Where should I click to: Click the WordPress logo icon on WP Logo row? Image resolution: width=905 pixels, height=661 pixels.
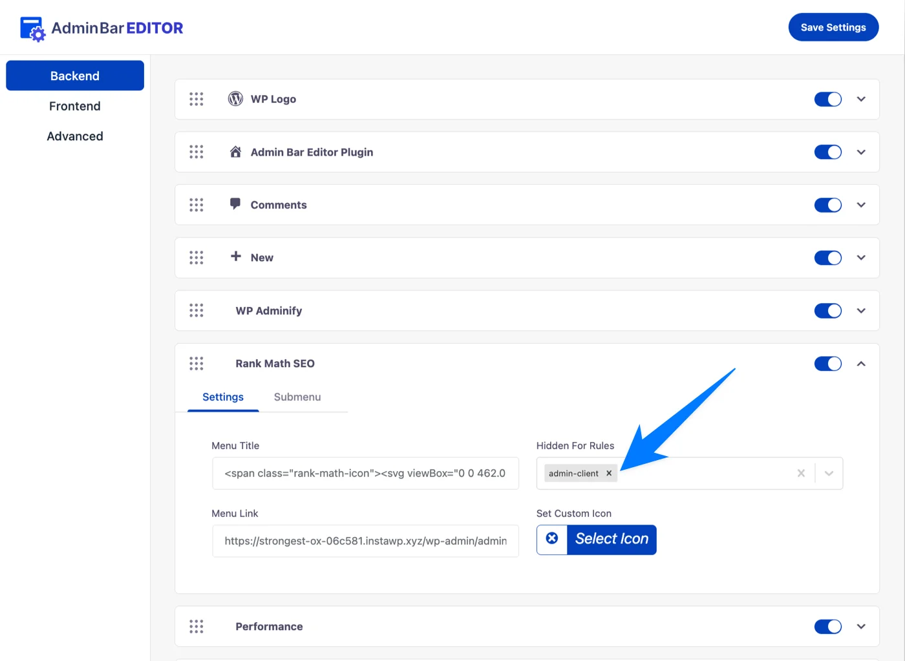tap(235, 98)
